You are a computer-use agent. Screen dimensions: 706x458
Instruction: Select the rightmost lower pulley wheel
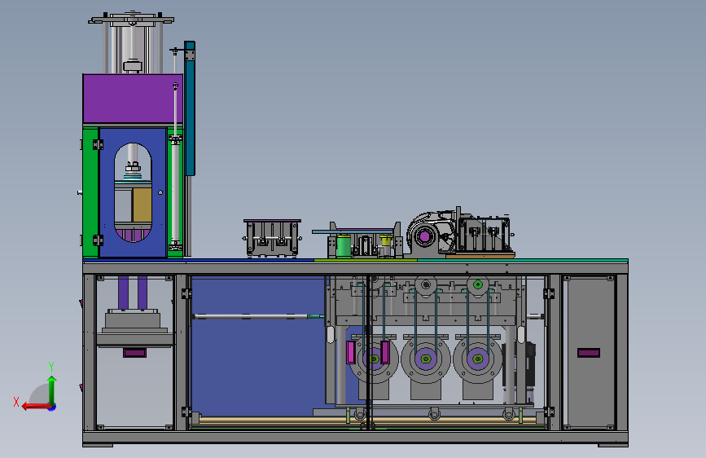pyautogui.click(x=478, y=359)
